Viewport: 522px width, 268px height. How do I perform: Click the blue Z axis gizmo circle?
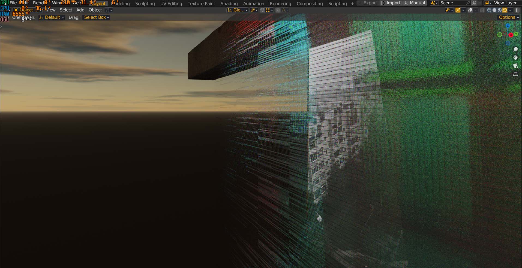coord(508,26)
